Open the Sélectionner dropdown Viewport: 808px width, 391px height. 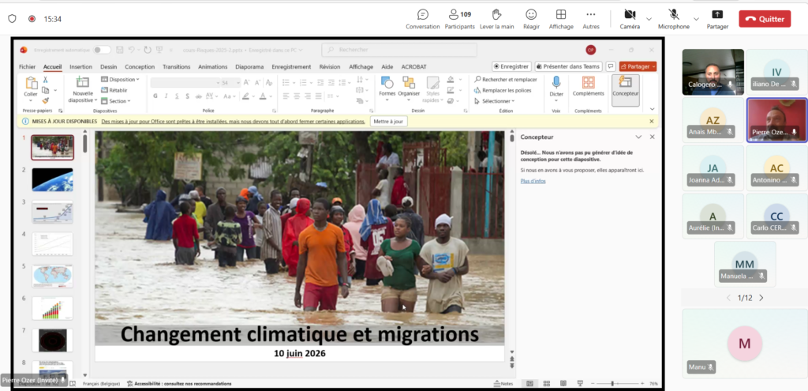tap(495, 101)
